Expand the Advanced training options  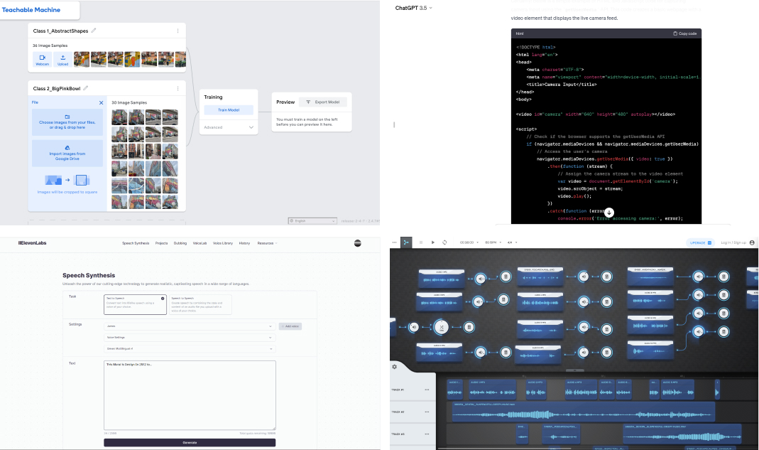pyautogui.click(x=229, y=127)
